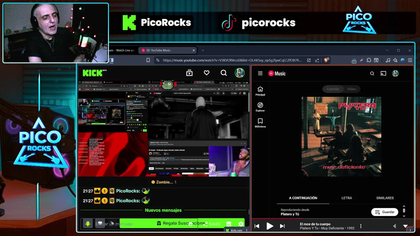Click the Cast to device icon

(x=383, y=73)
